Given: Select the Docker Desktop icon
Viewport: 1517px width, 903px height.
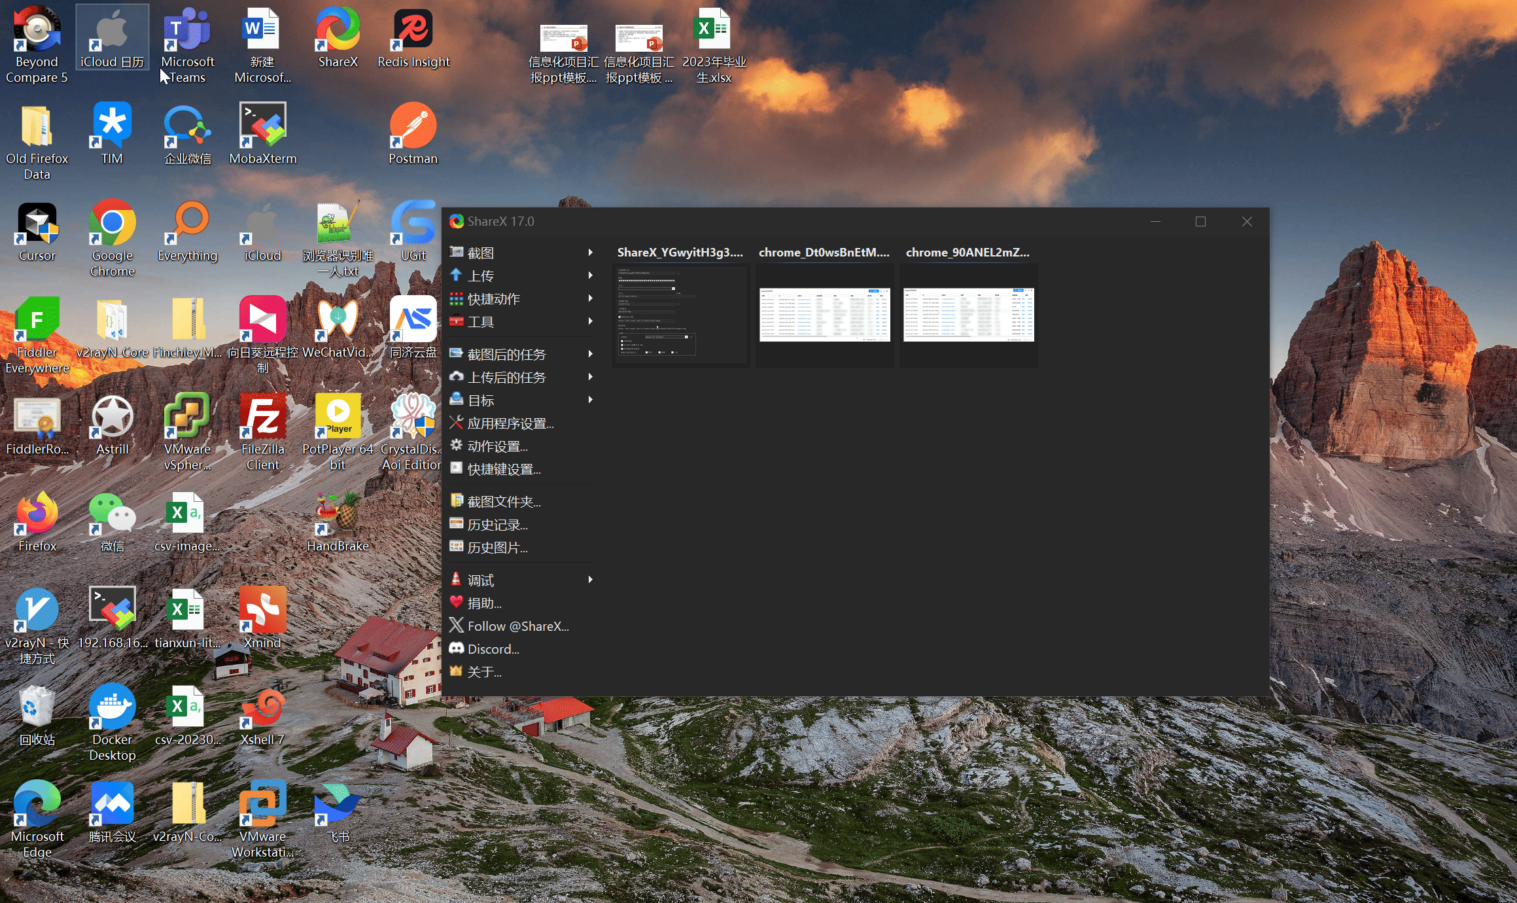Looking at the screenshot, I should click(x=112, y=722).
